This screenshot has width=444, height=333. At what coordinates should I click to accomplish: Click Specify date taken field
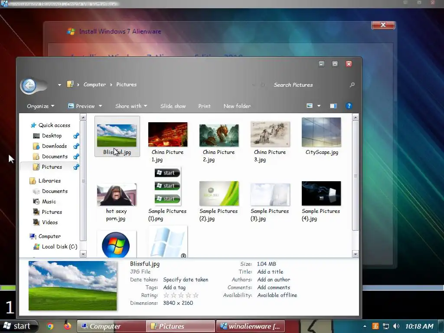(x=186, y=280)
